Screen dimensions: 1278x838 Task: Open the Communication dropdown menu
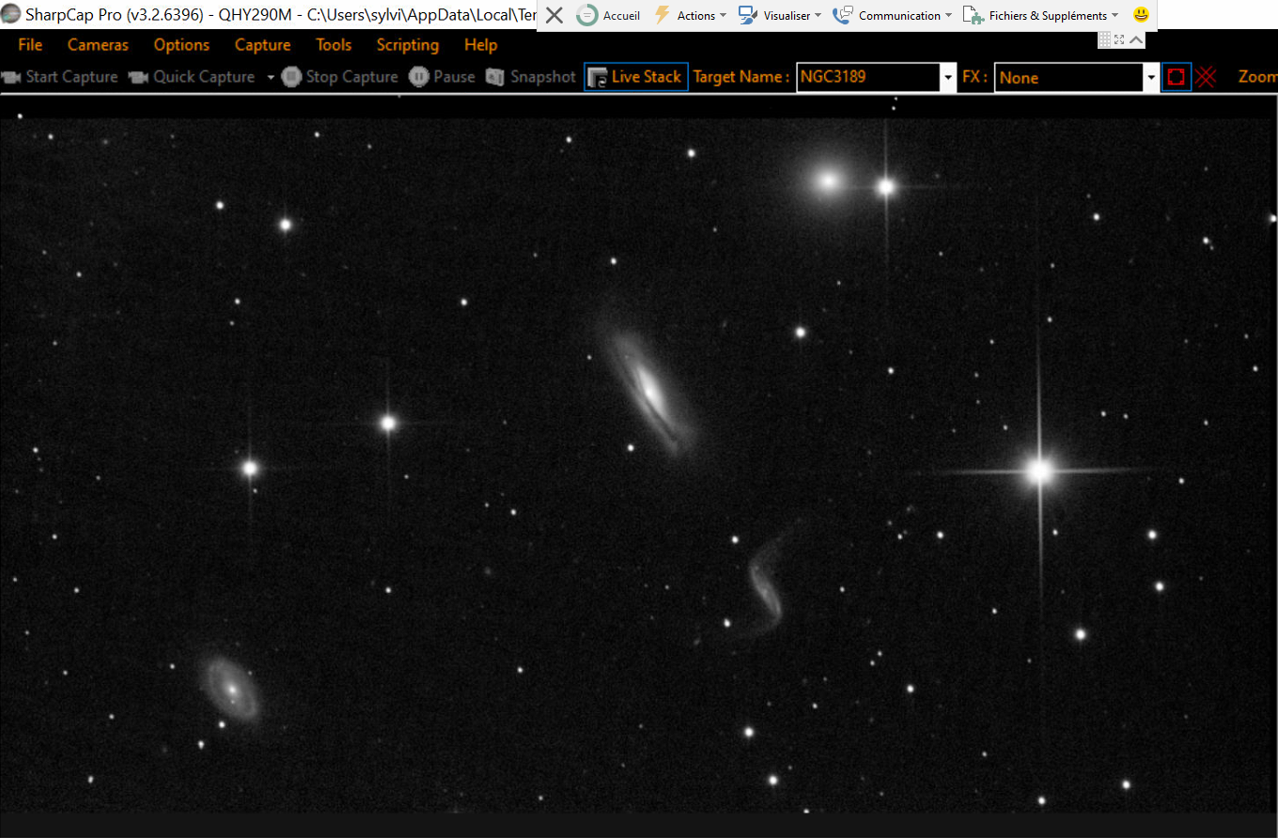pyautogui.click(x=892, y=15)
